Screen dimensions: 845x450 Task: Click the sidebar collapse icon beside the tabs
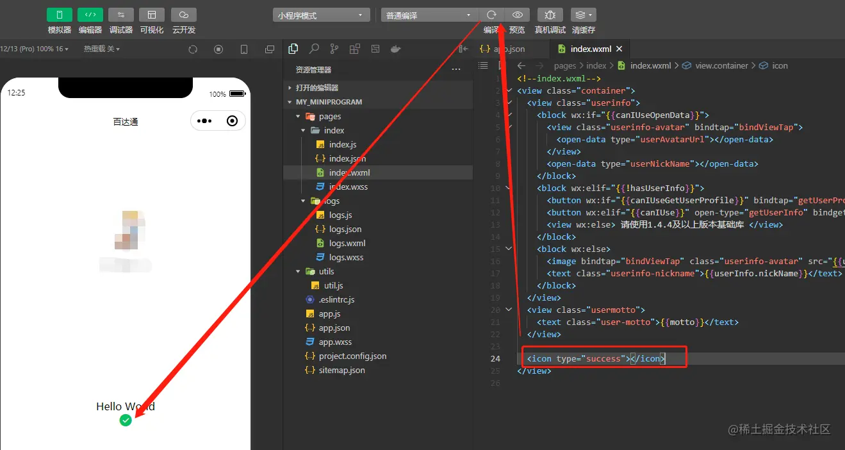pos(463,49)
